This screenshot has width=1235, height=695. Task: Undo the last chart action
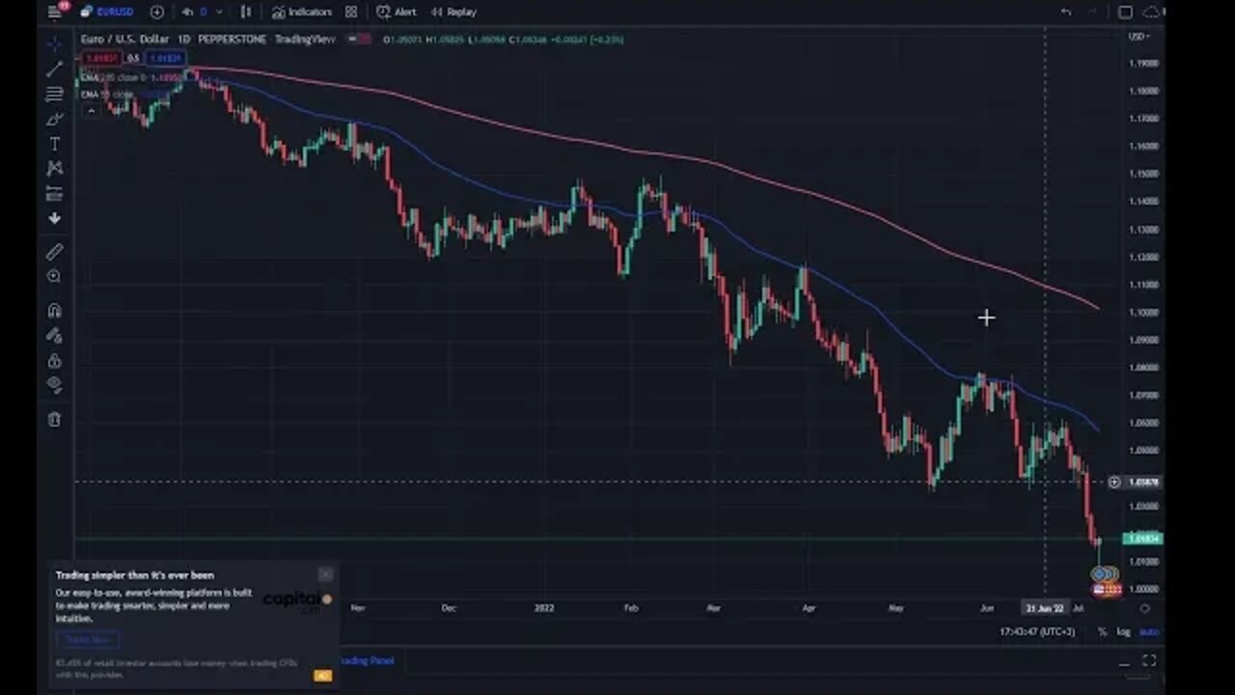click(1066, 12)
